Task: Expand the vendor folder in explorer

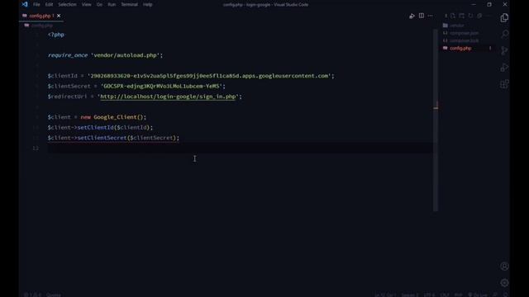Action: [457, 26]
